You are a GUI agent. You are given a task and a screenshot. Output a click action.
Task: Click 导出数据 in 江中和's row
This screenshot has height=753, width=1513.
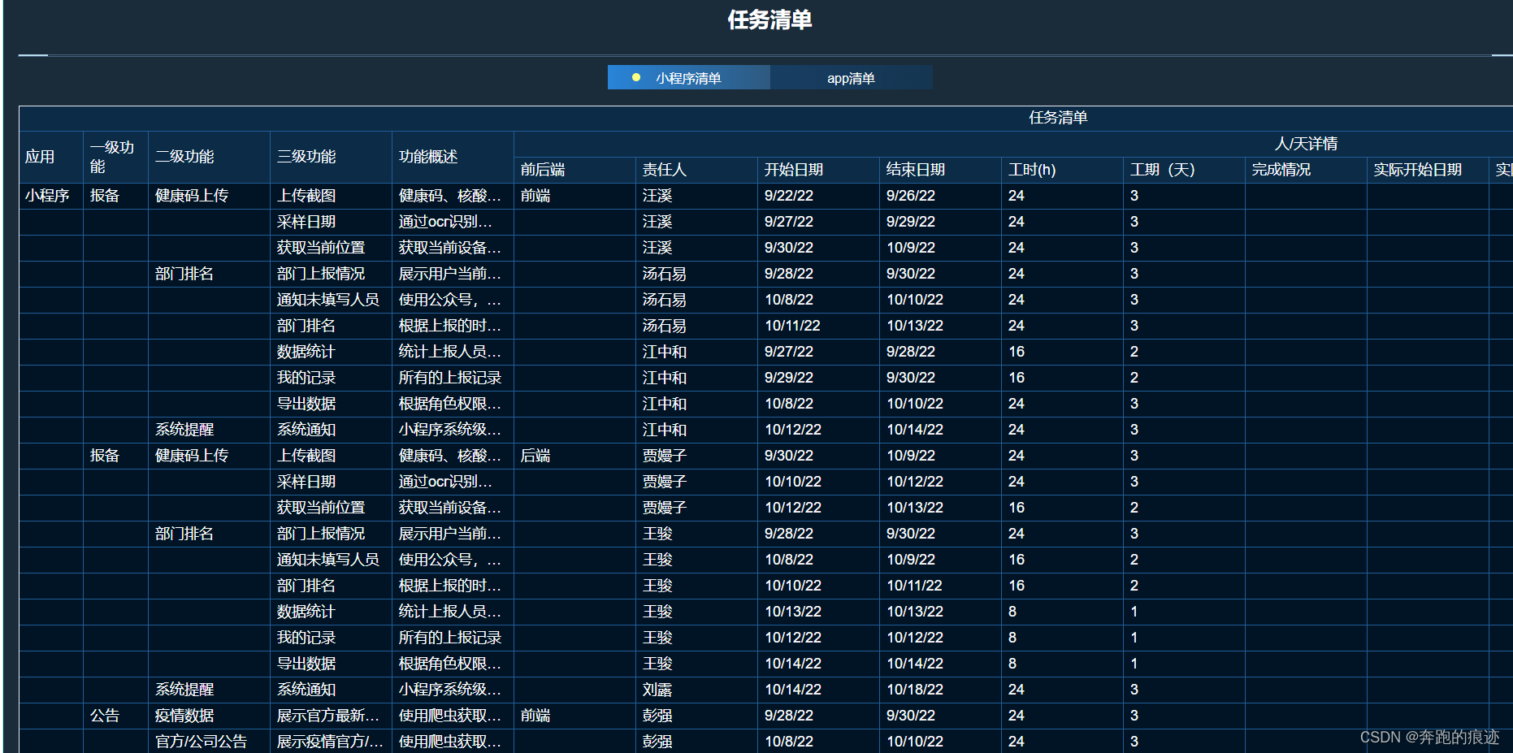pos(331,404)
